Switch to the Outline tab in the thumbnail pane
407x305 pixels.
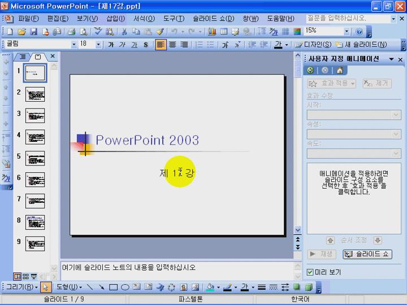coord(23,57)
